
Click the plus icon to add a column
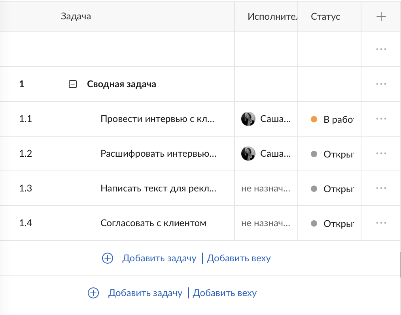coord(380,16)
